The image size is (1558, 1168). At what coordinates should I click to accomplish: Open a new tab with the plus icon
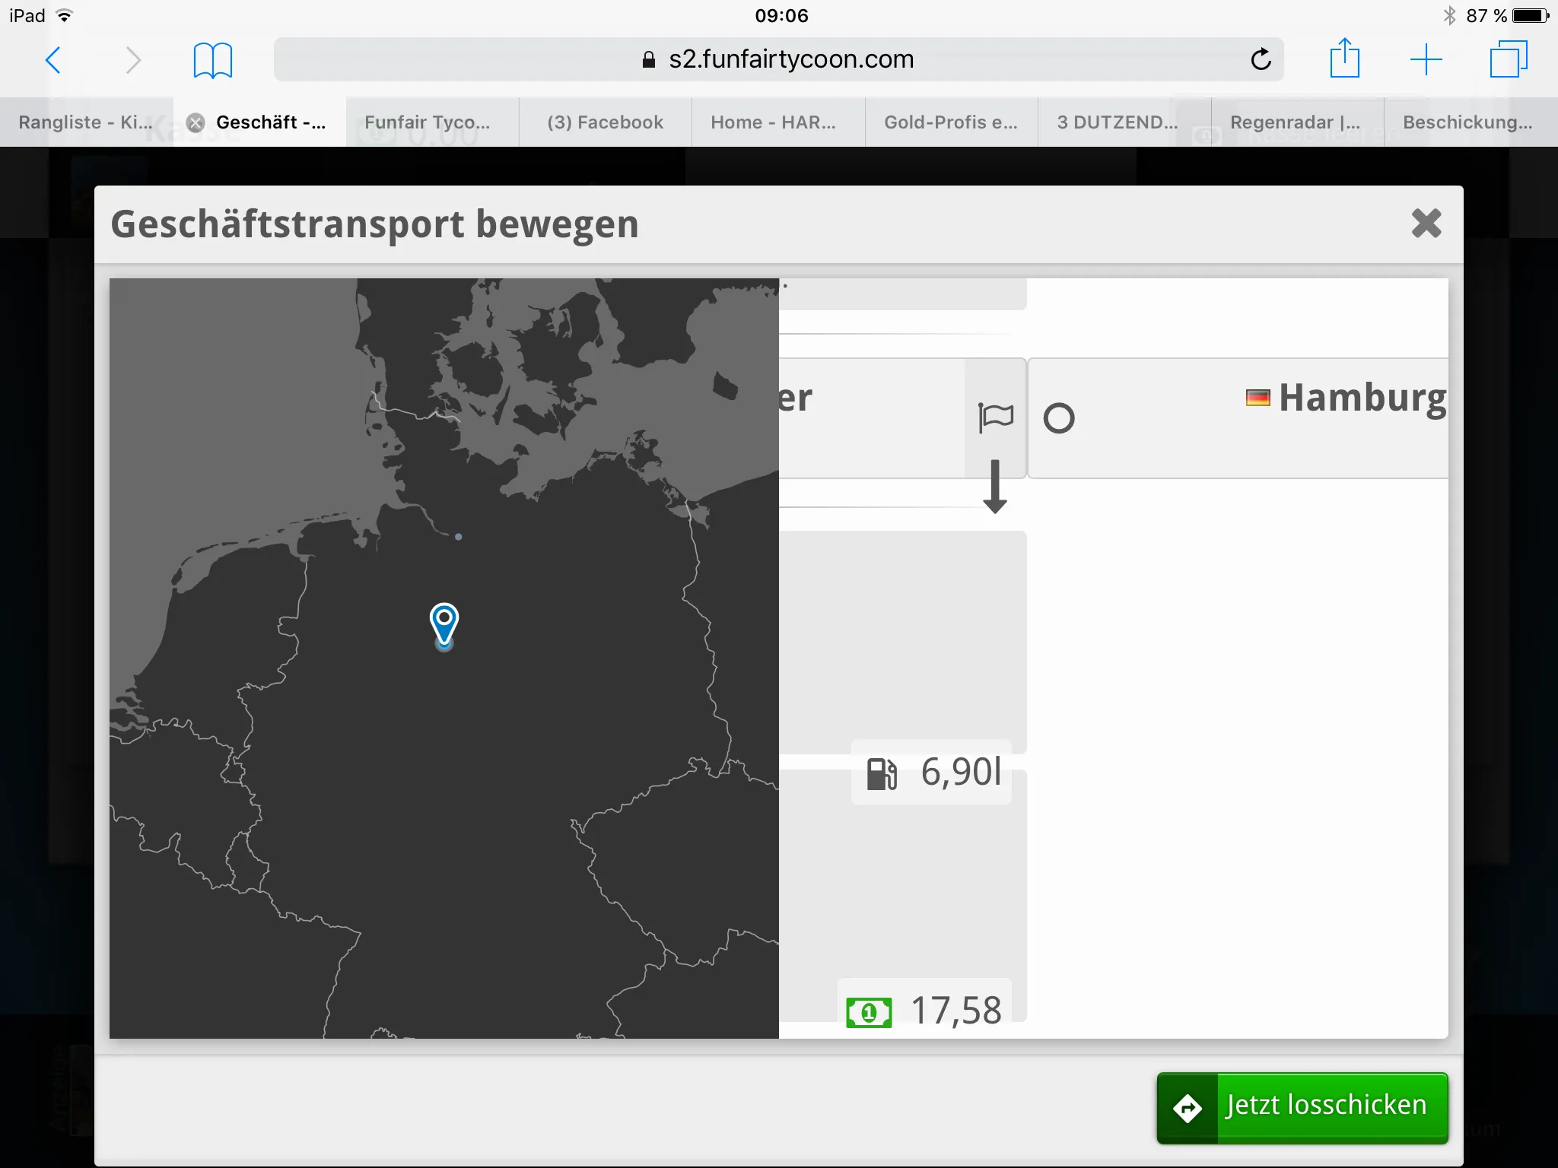(1426, 59)
